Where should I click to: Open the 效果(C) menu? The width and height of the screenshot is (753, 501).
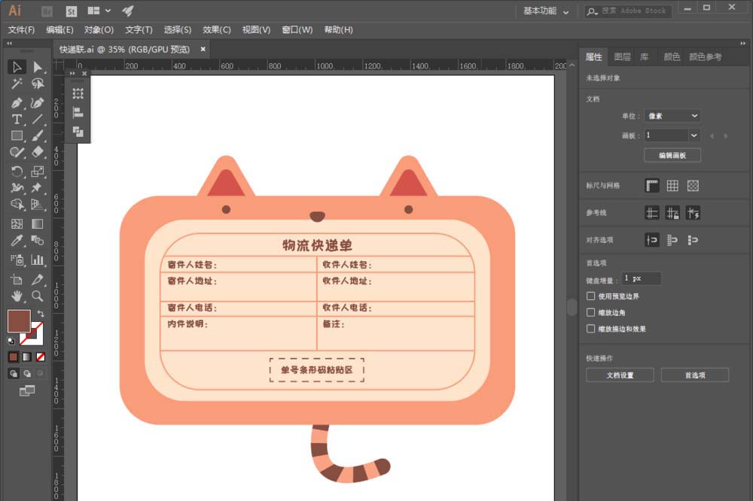tap(217, 30)
